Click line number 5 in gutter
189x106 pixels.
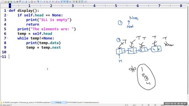point(5,29)
